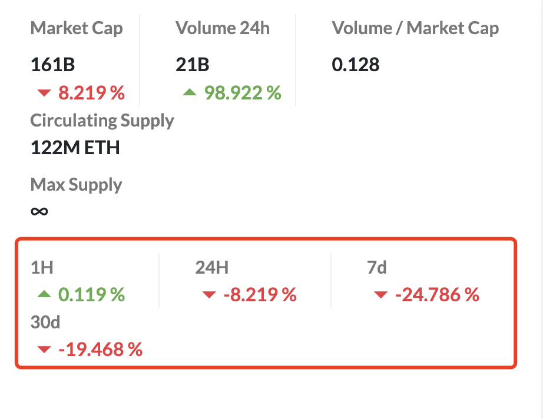Click the red down arrow under 30d
Viewport: 543px width, 419px height.
tap(44, 350)
